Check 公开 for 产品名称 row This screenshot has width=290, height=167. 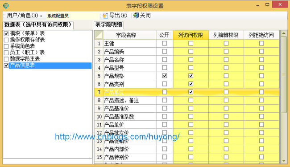point(165,60)
